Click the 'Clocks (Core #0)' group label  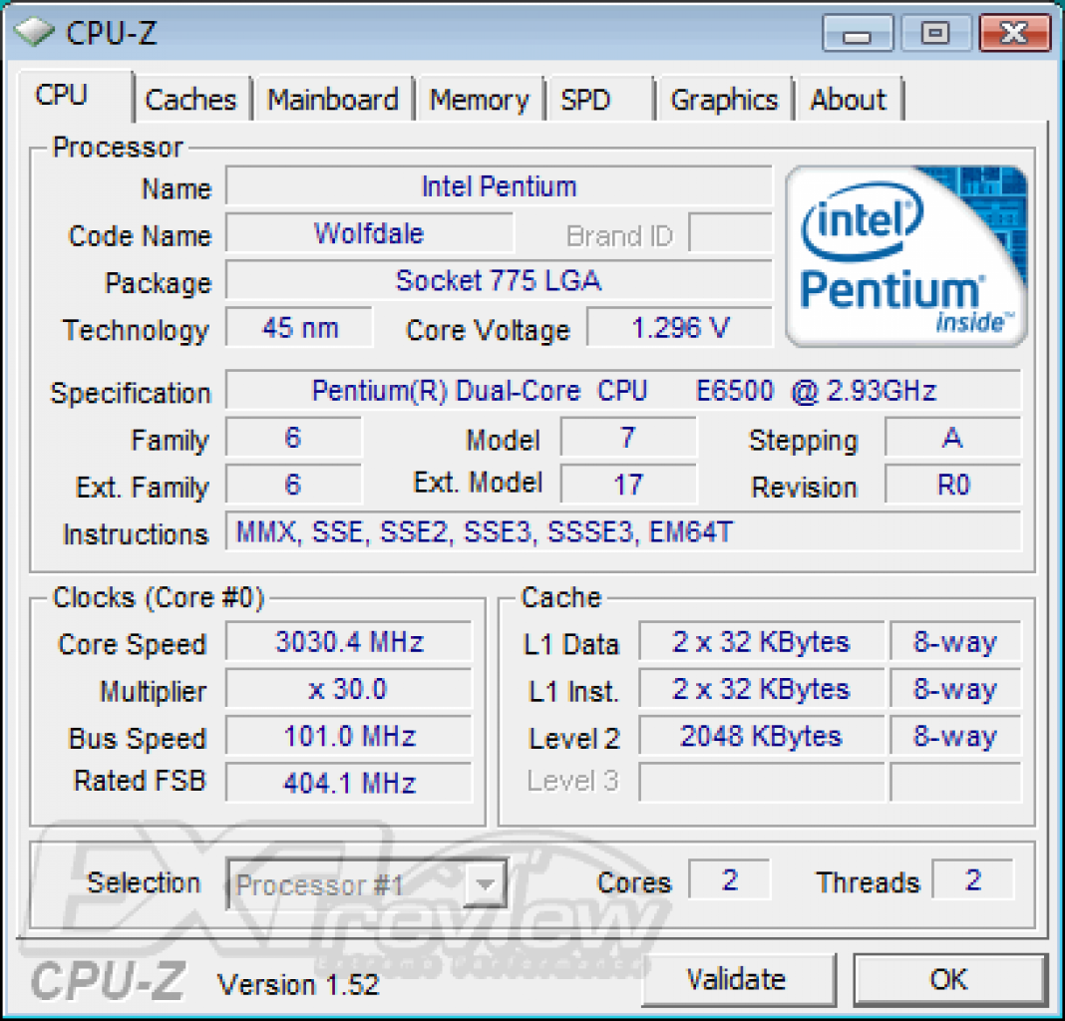coord(159,598)
